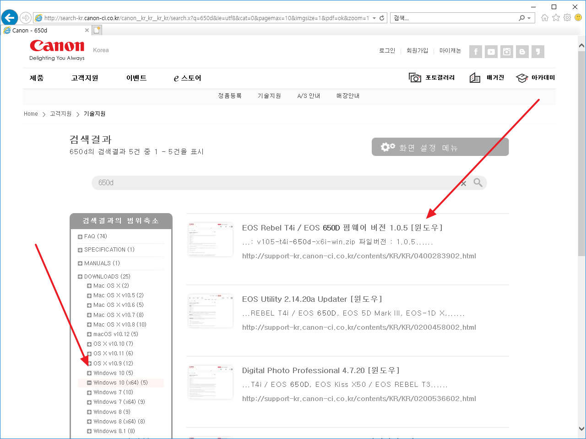
Task: Open the e 스토어 menu
Action: [x=187, y=78]
